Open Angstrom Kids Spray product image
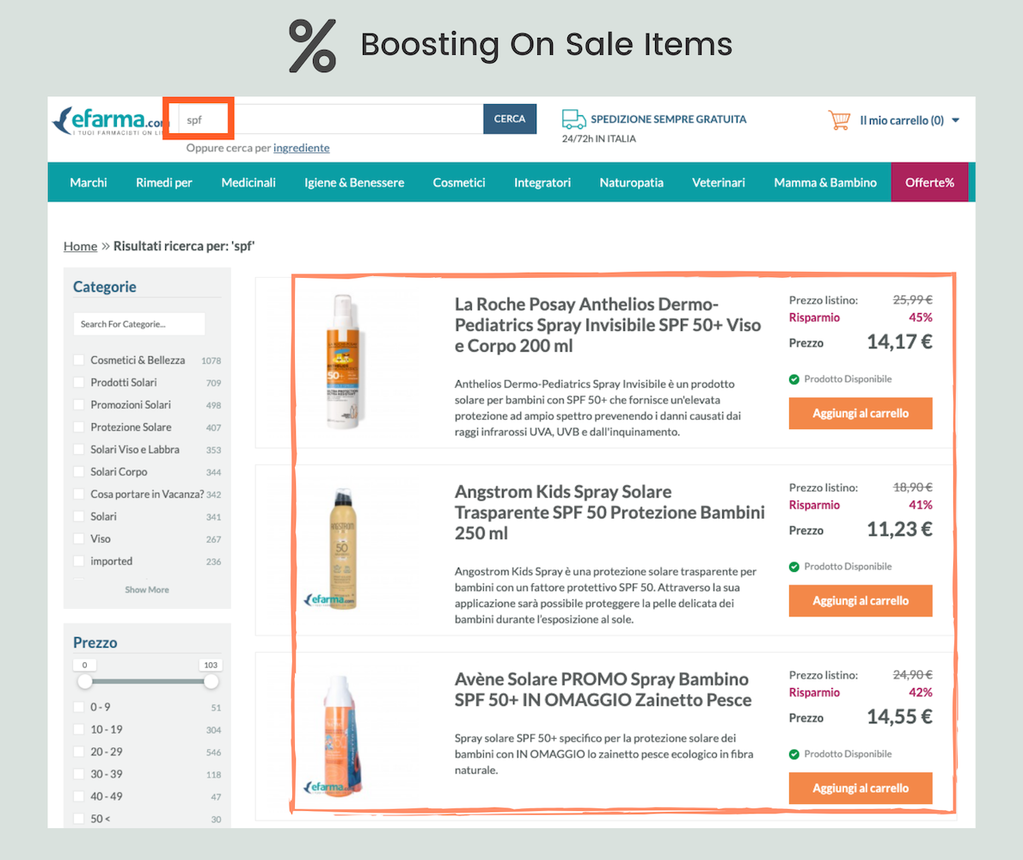The height and width of the screenshot is (860, 1023). [x=342, y=549]
